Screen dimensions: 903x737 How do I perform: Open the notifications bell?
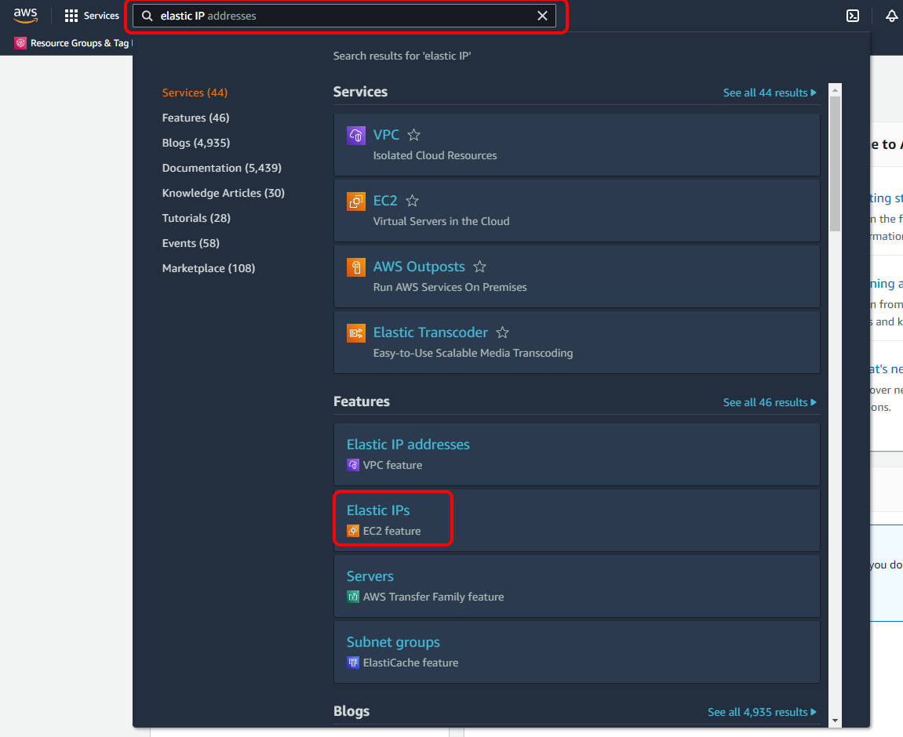pyautogui.click(x=891, y=16)
